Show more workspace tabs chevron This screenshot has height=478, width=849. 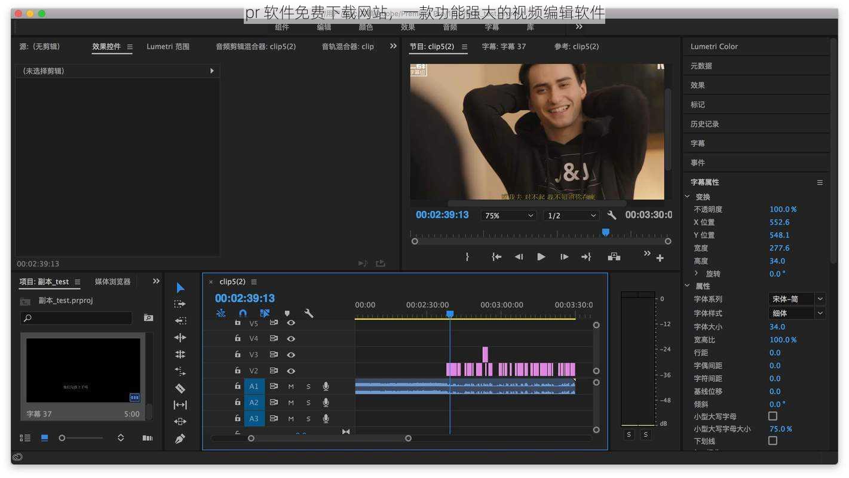click(x=579, y=27)
